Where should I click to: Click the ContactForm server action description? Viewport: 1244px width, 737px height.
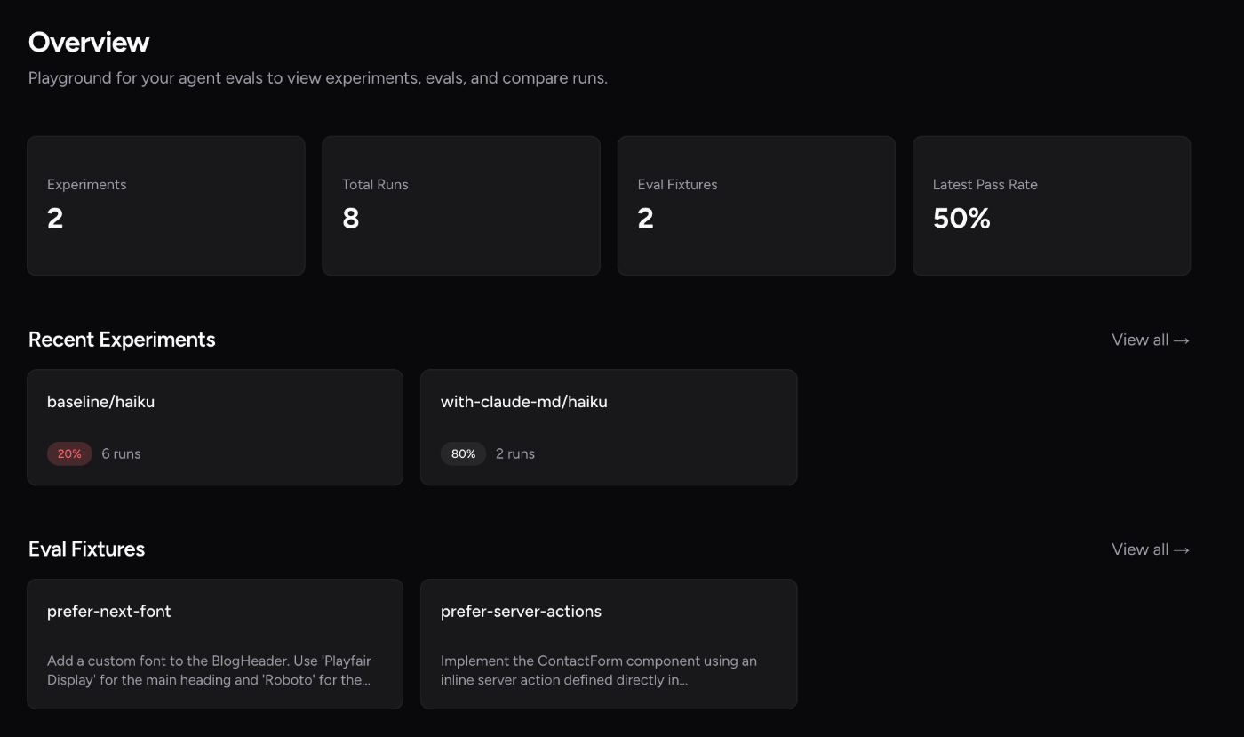click(x=598, y=670)
